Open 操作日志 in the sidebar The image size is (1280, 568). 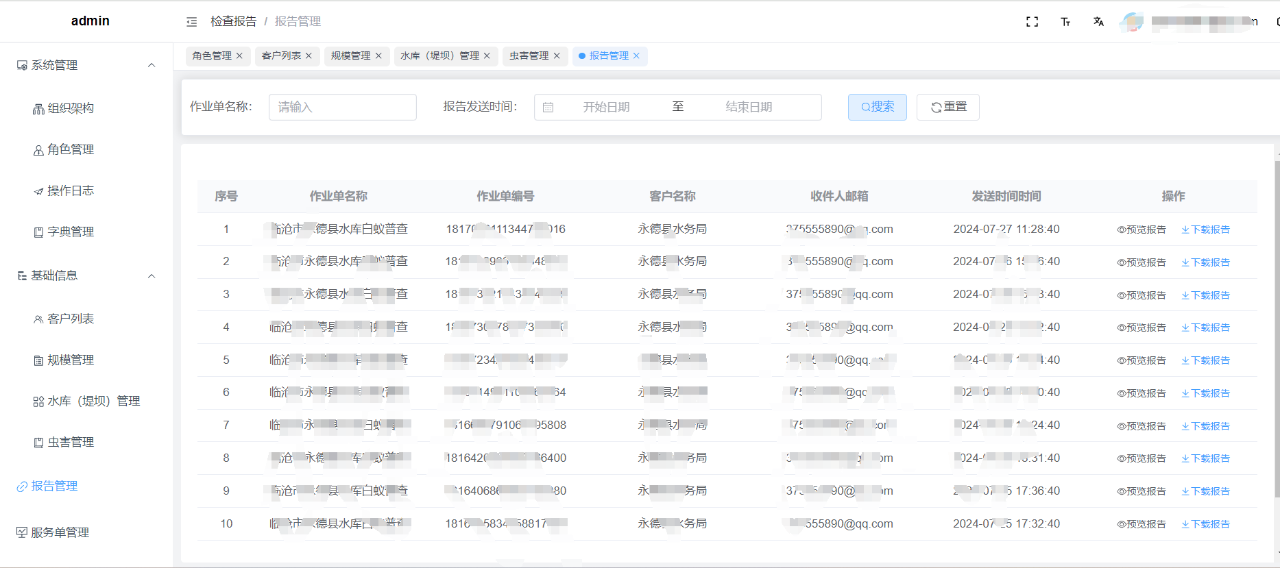(70, 190)
